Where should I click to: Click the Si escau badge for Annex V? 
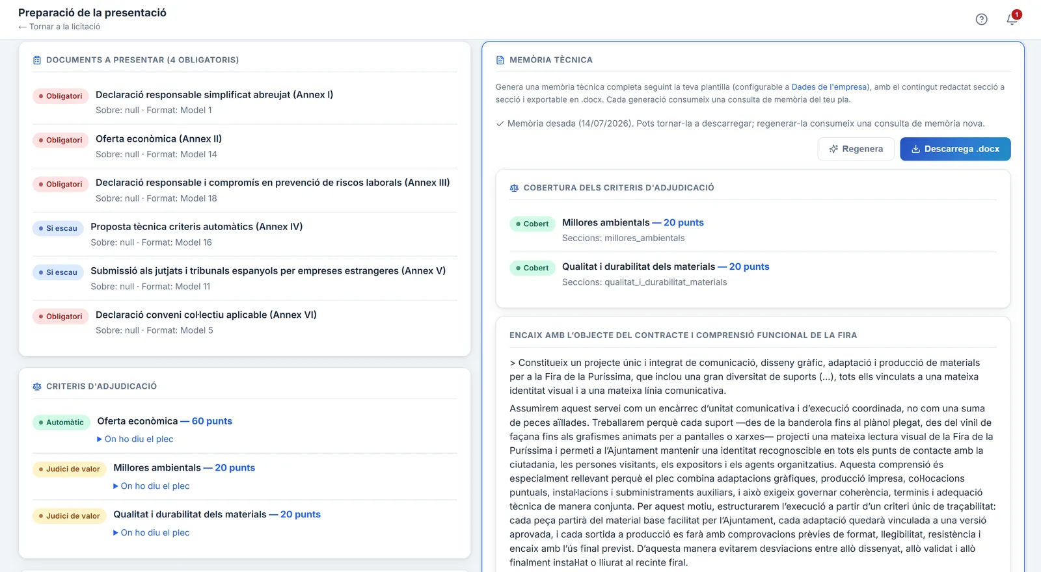58,273
